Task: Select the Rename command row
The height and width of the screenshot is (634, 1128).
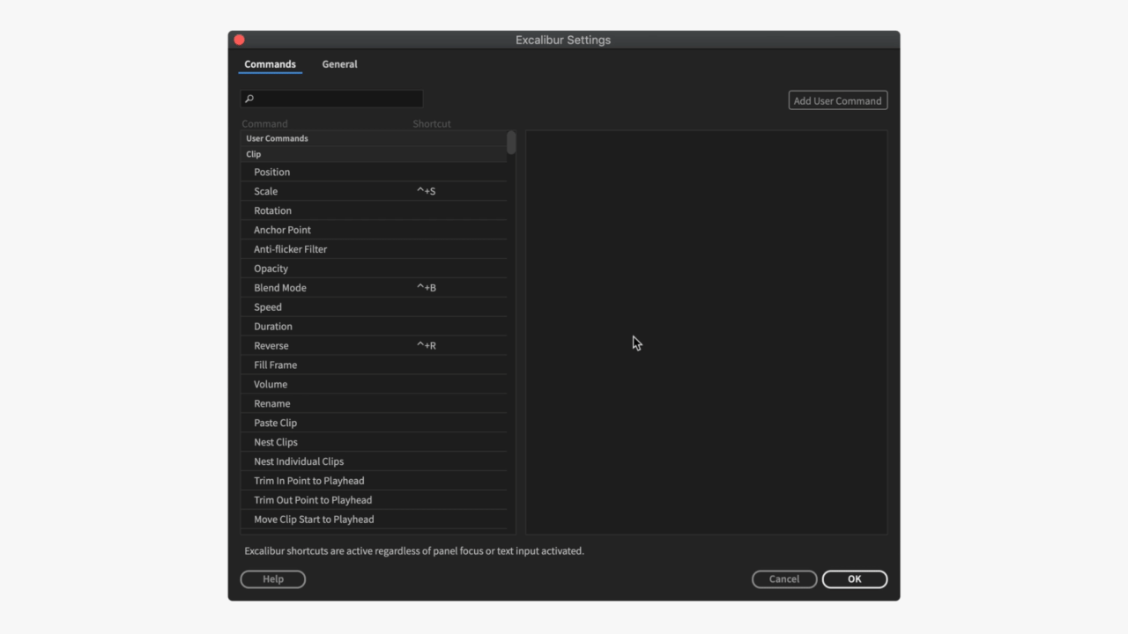Action: click(374, 404)
